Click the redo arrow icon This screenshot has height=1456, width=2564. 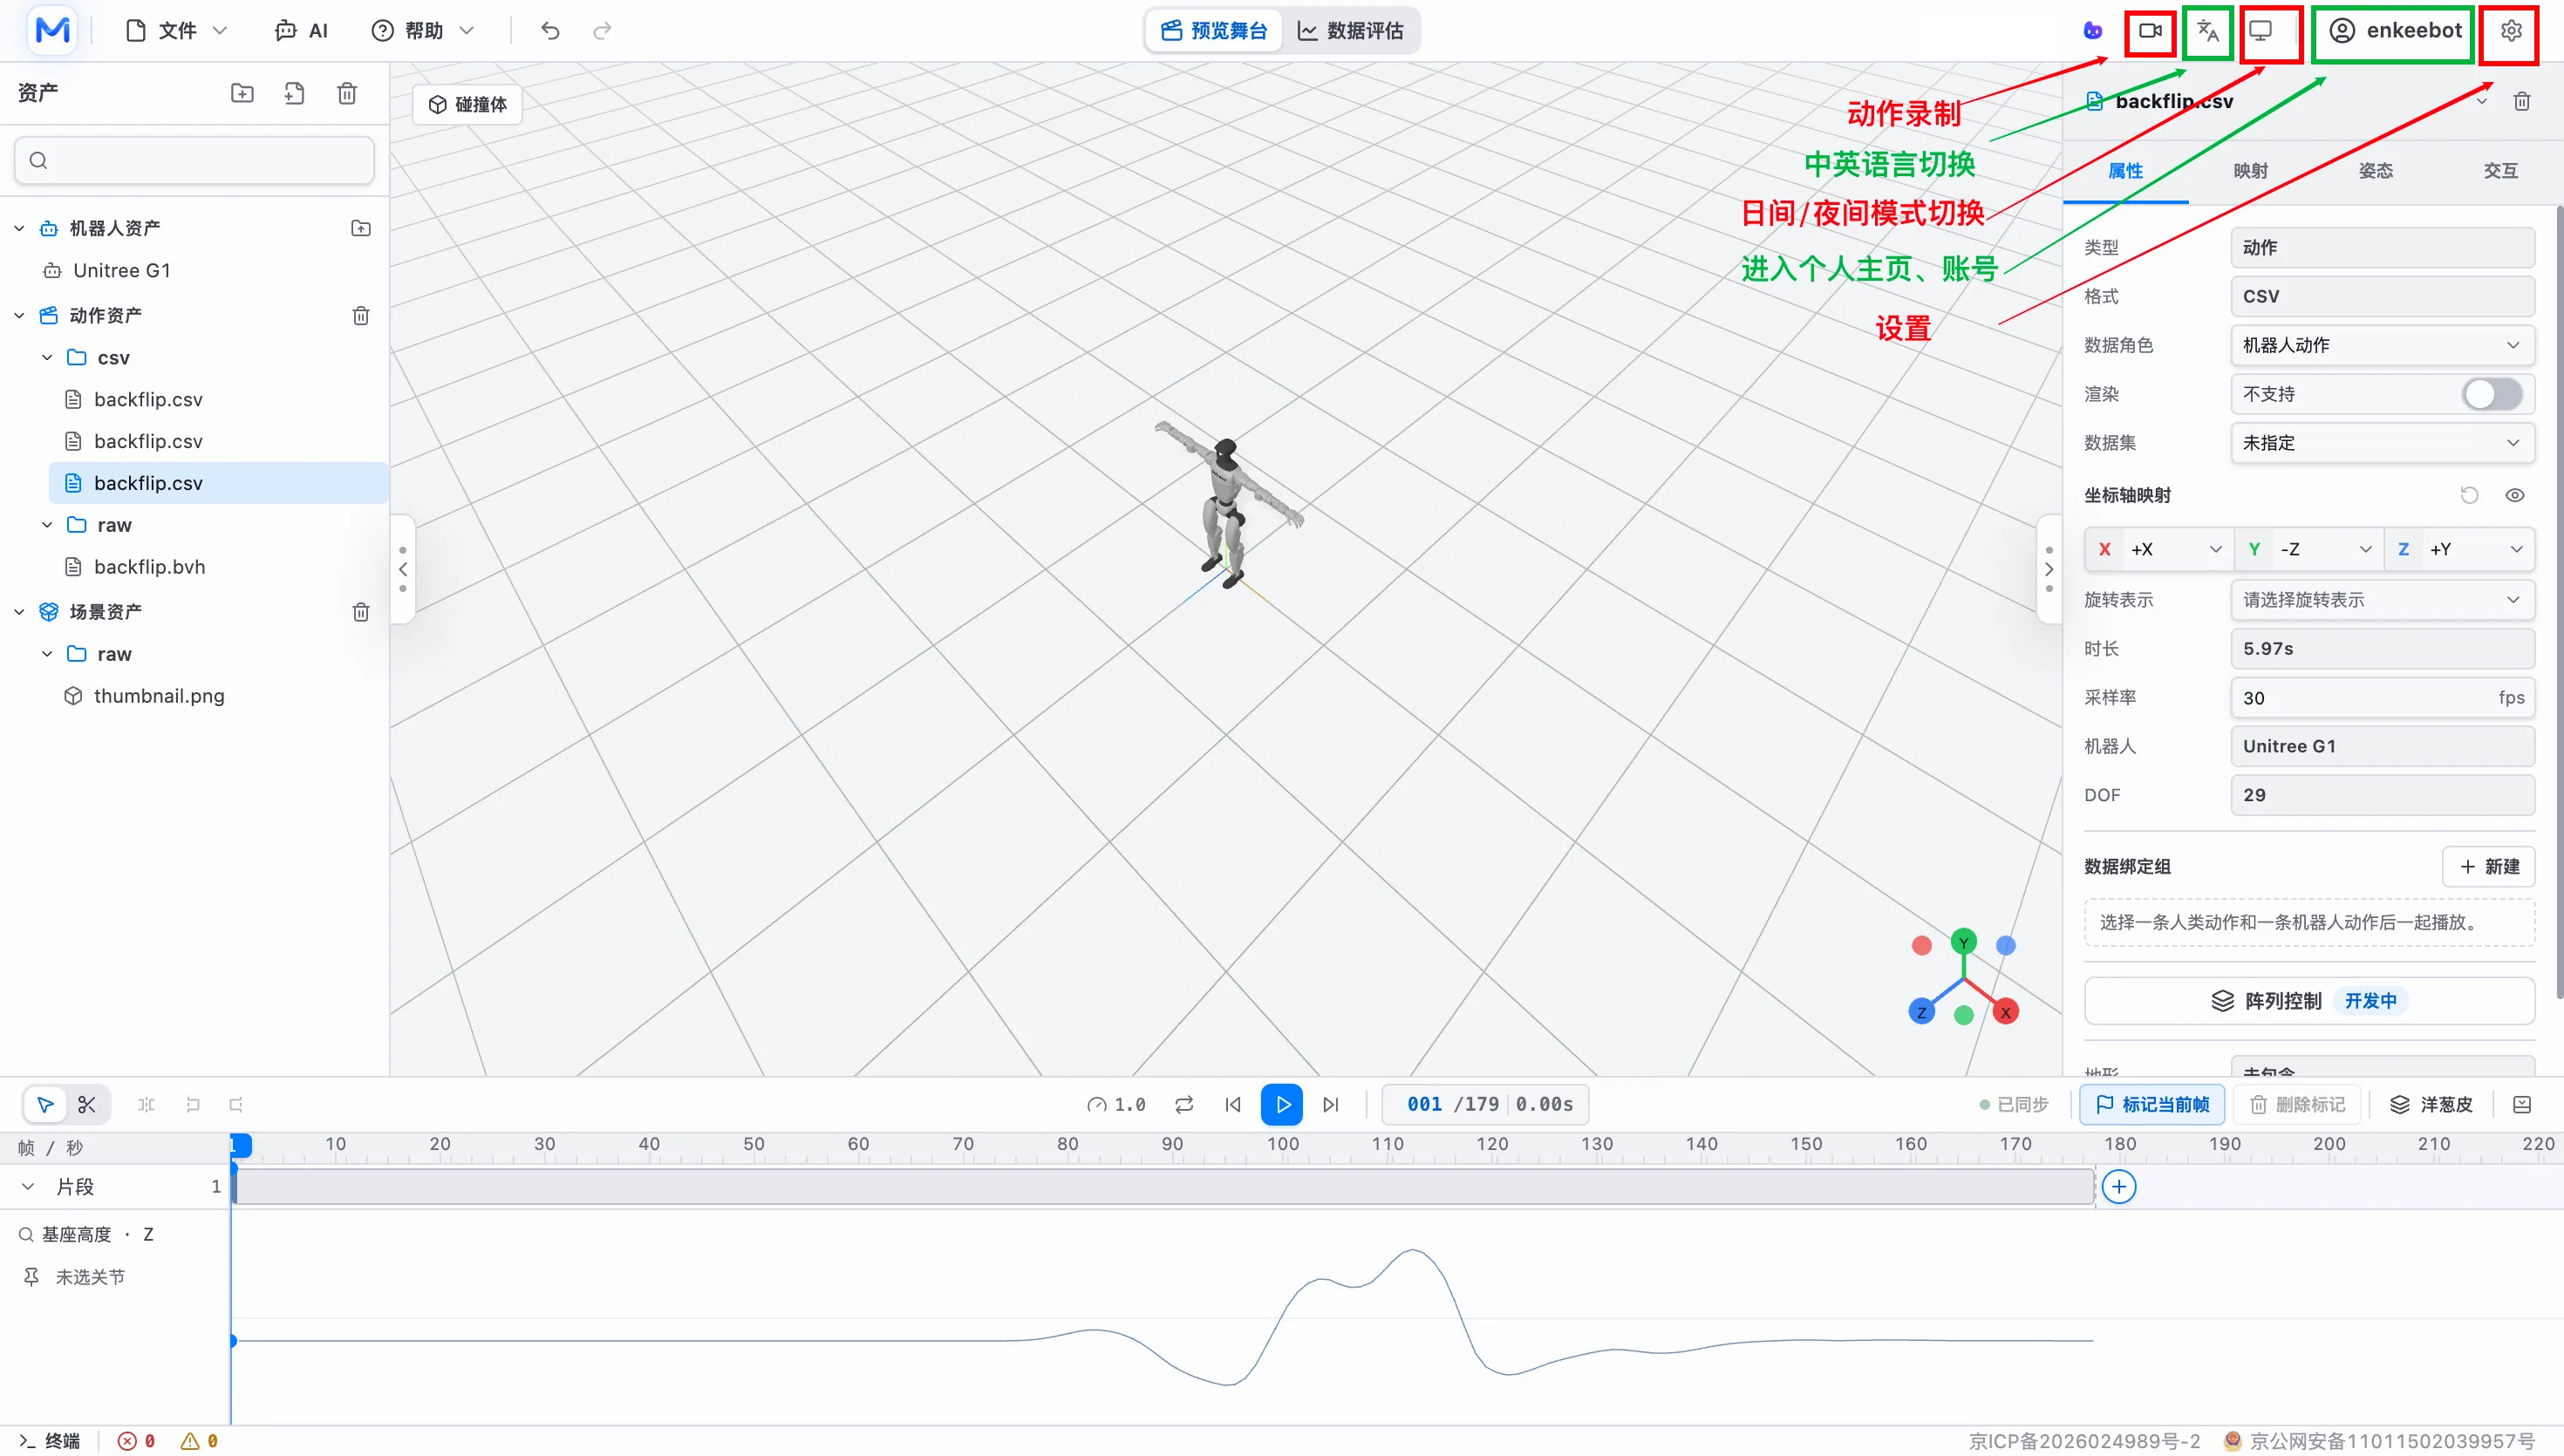(x=602, y=31)
